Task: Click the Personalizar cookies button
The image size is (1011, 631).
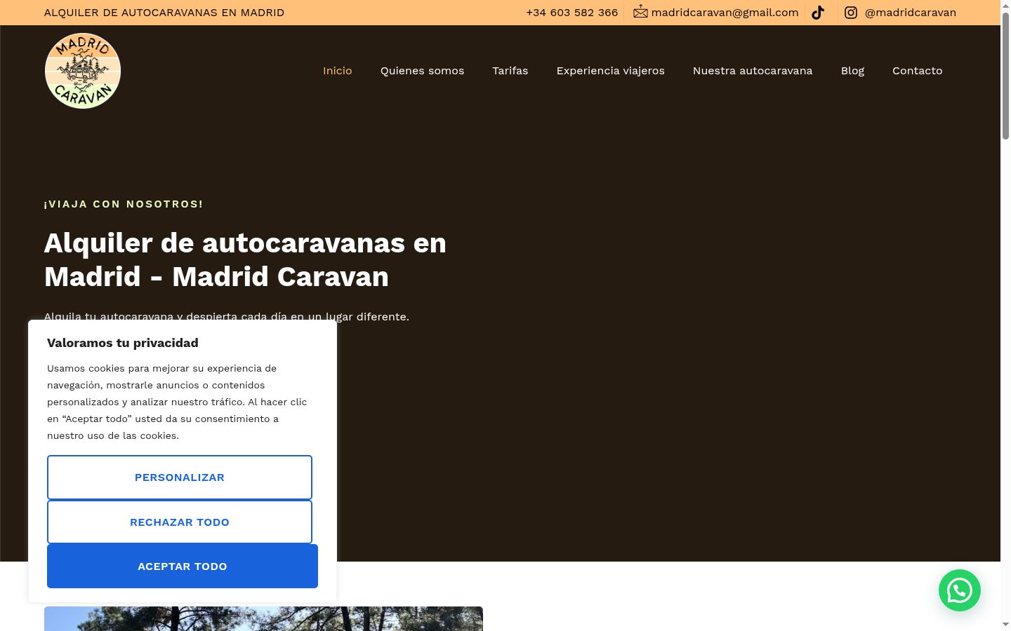Action: coord(180,477)
